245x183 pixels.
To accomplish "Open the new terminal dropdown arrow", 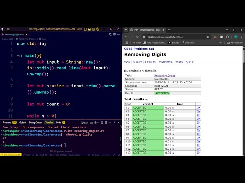I will (x=98, y=123).
